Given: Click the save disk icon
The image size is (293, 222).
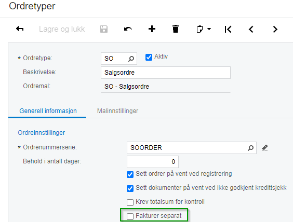Looking at the screenshot, I should 104,29.
